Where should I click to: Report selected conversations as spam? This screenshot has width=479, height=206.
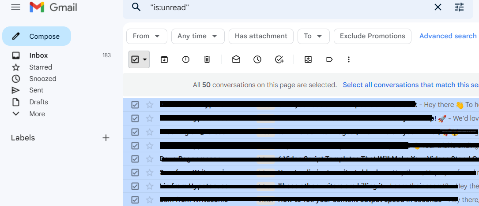click(186, 59)
